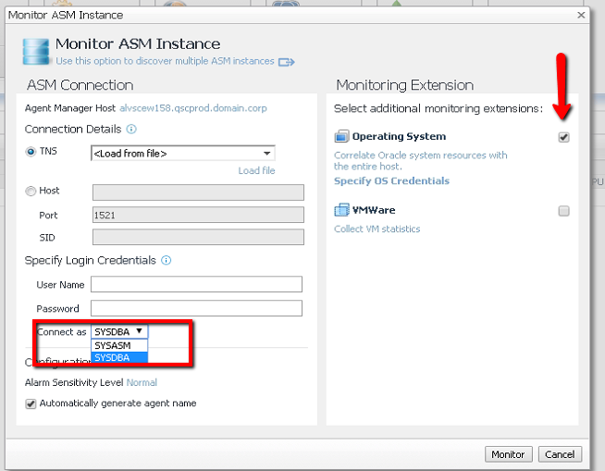Click the Login Credentials info icon
The height and width of the screenshot is (471, 605).
(x=167, y=260)
